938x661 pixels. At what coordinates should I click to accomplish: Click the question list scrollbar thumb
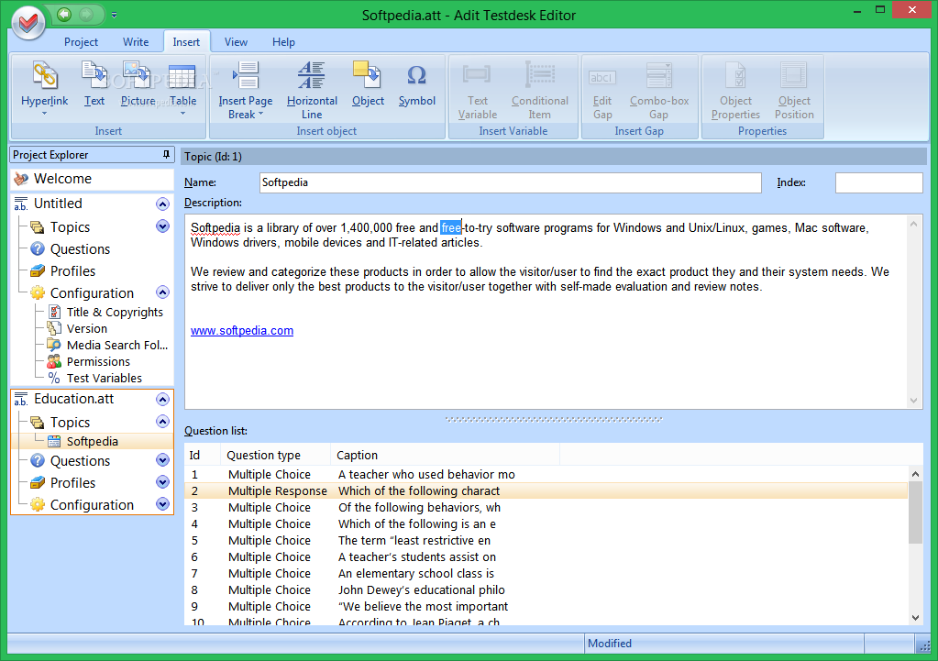click(915, 513)
